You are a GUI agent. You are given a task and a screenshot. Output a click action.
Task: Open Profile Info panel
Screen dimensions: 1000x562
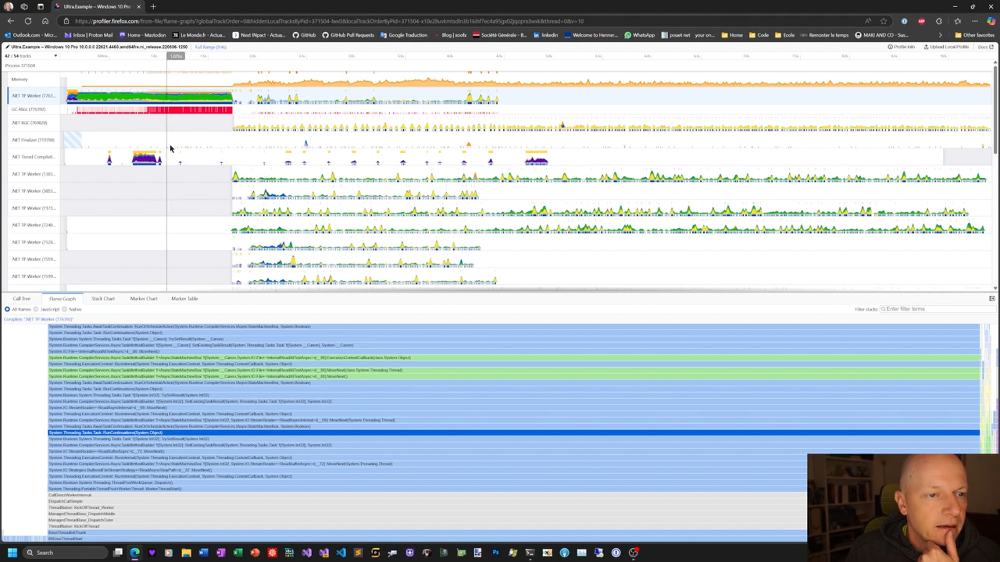point(901,47)
